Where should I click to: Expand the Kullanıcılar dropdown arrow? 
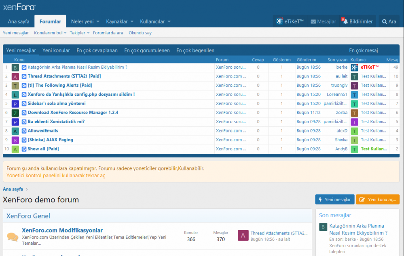tap(169, 22)
